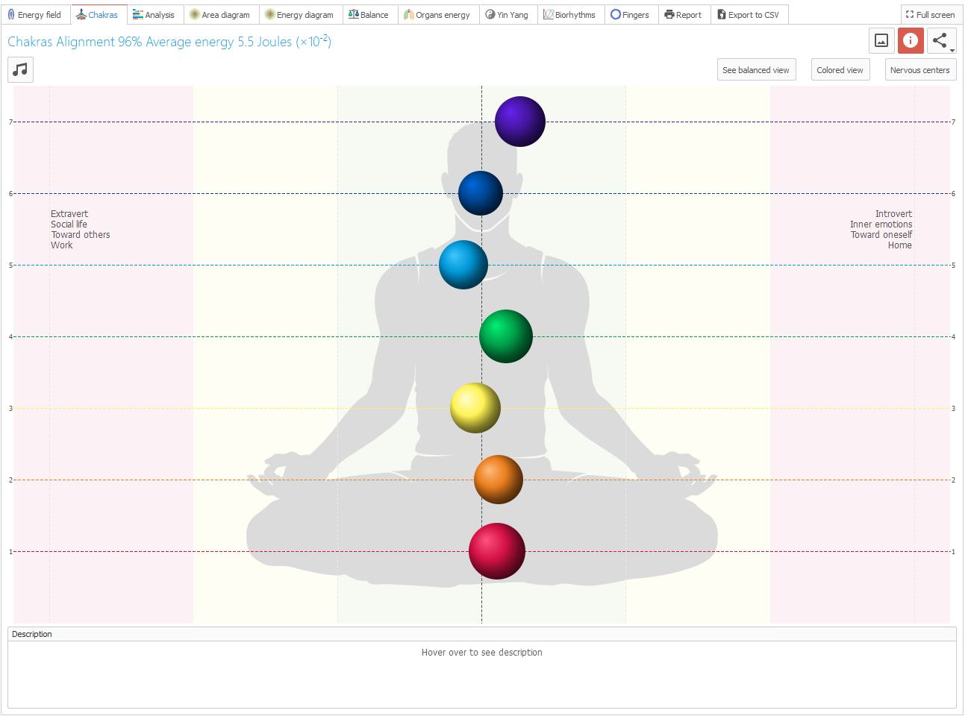The image size is (968, 719).
Task: Click the red info icon button
Action: [x=910, y=40]
